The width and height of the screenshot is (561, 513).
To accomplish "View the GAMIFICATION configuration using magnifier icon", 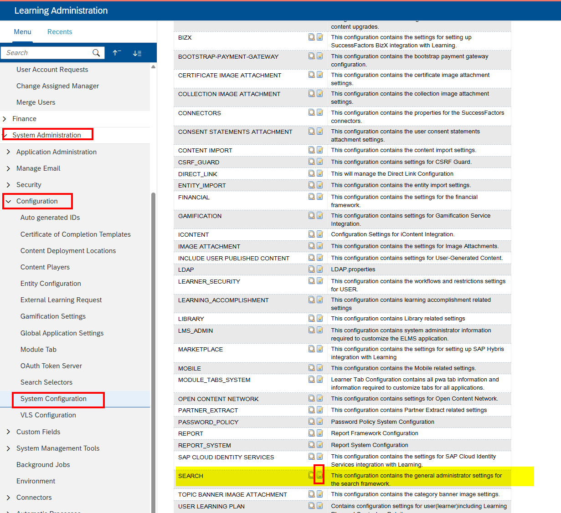I will click(312, 215).
